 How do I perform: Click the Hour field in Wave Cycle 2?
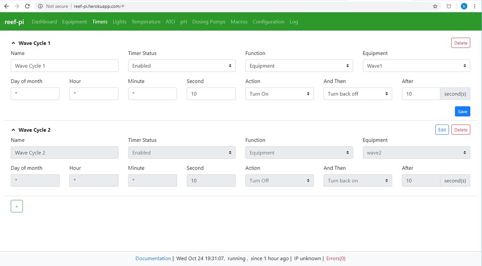[x=94, y=180]
